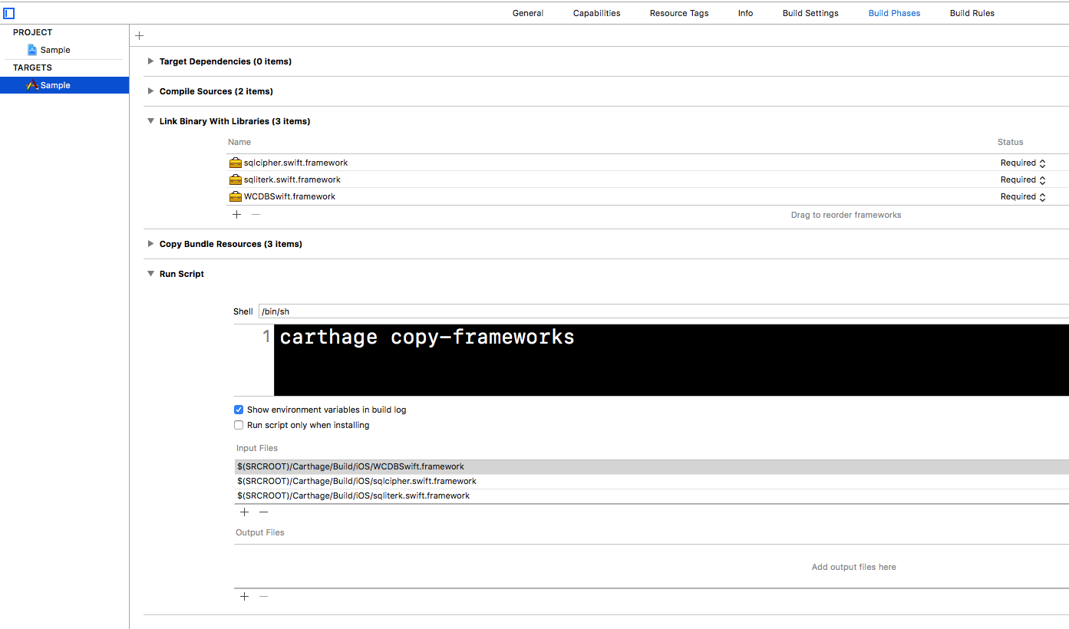Enable Run script only when installing
Image resolution: width=1069 pixels, height=629 pixels.
pyautogui.click(x=239, y=425)
